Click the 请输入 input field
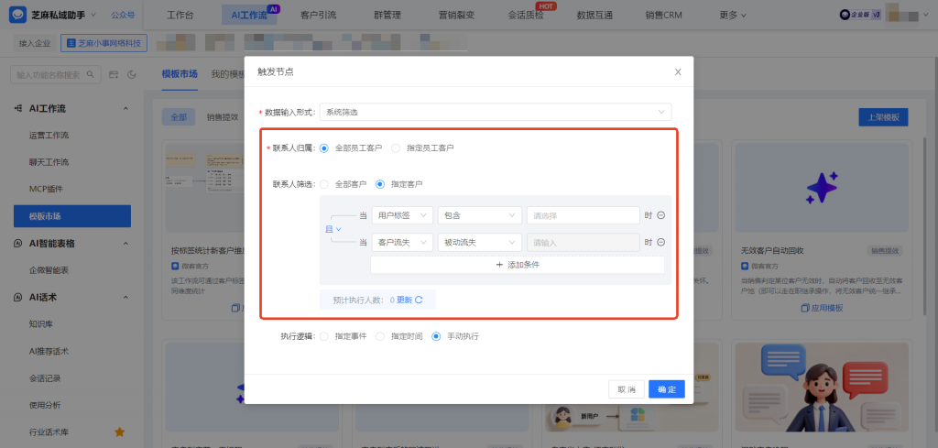Screen dimensions: 938x448 pos(583,242)
